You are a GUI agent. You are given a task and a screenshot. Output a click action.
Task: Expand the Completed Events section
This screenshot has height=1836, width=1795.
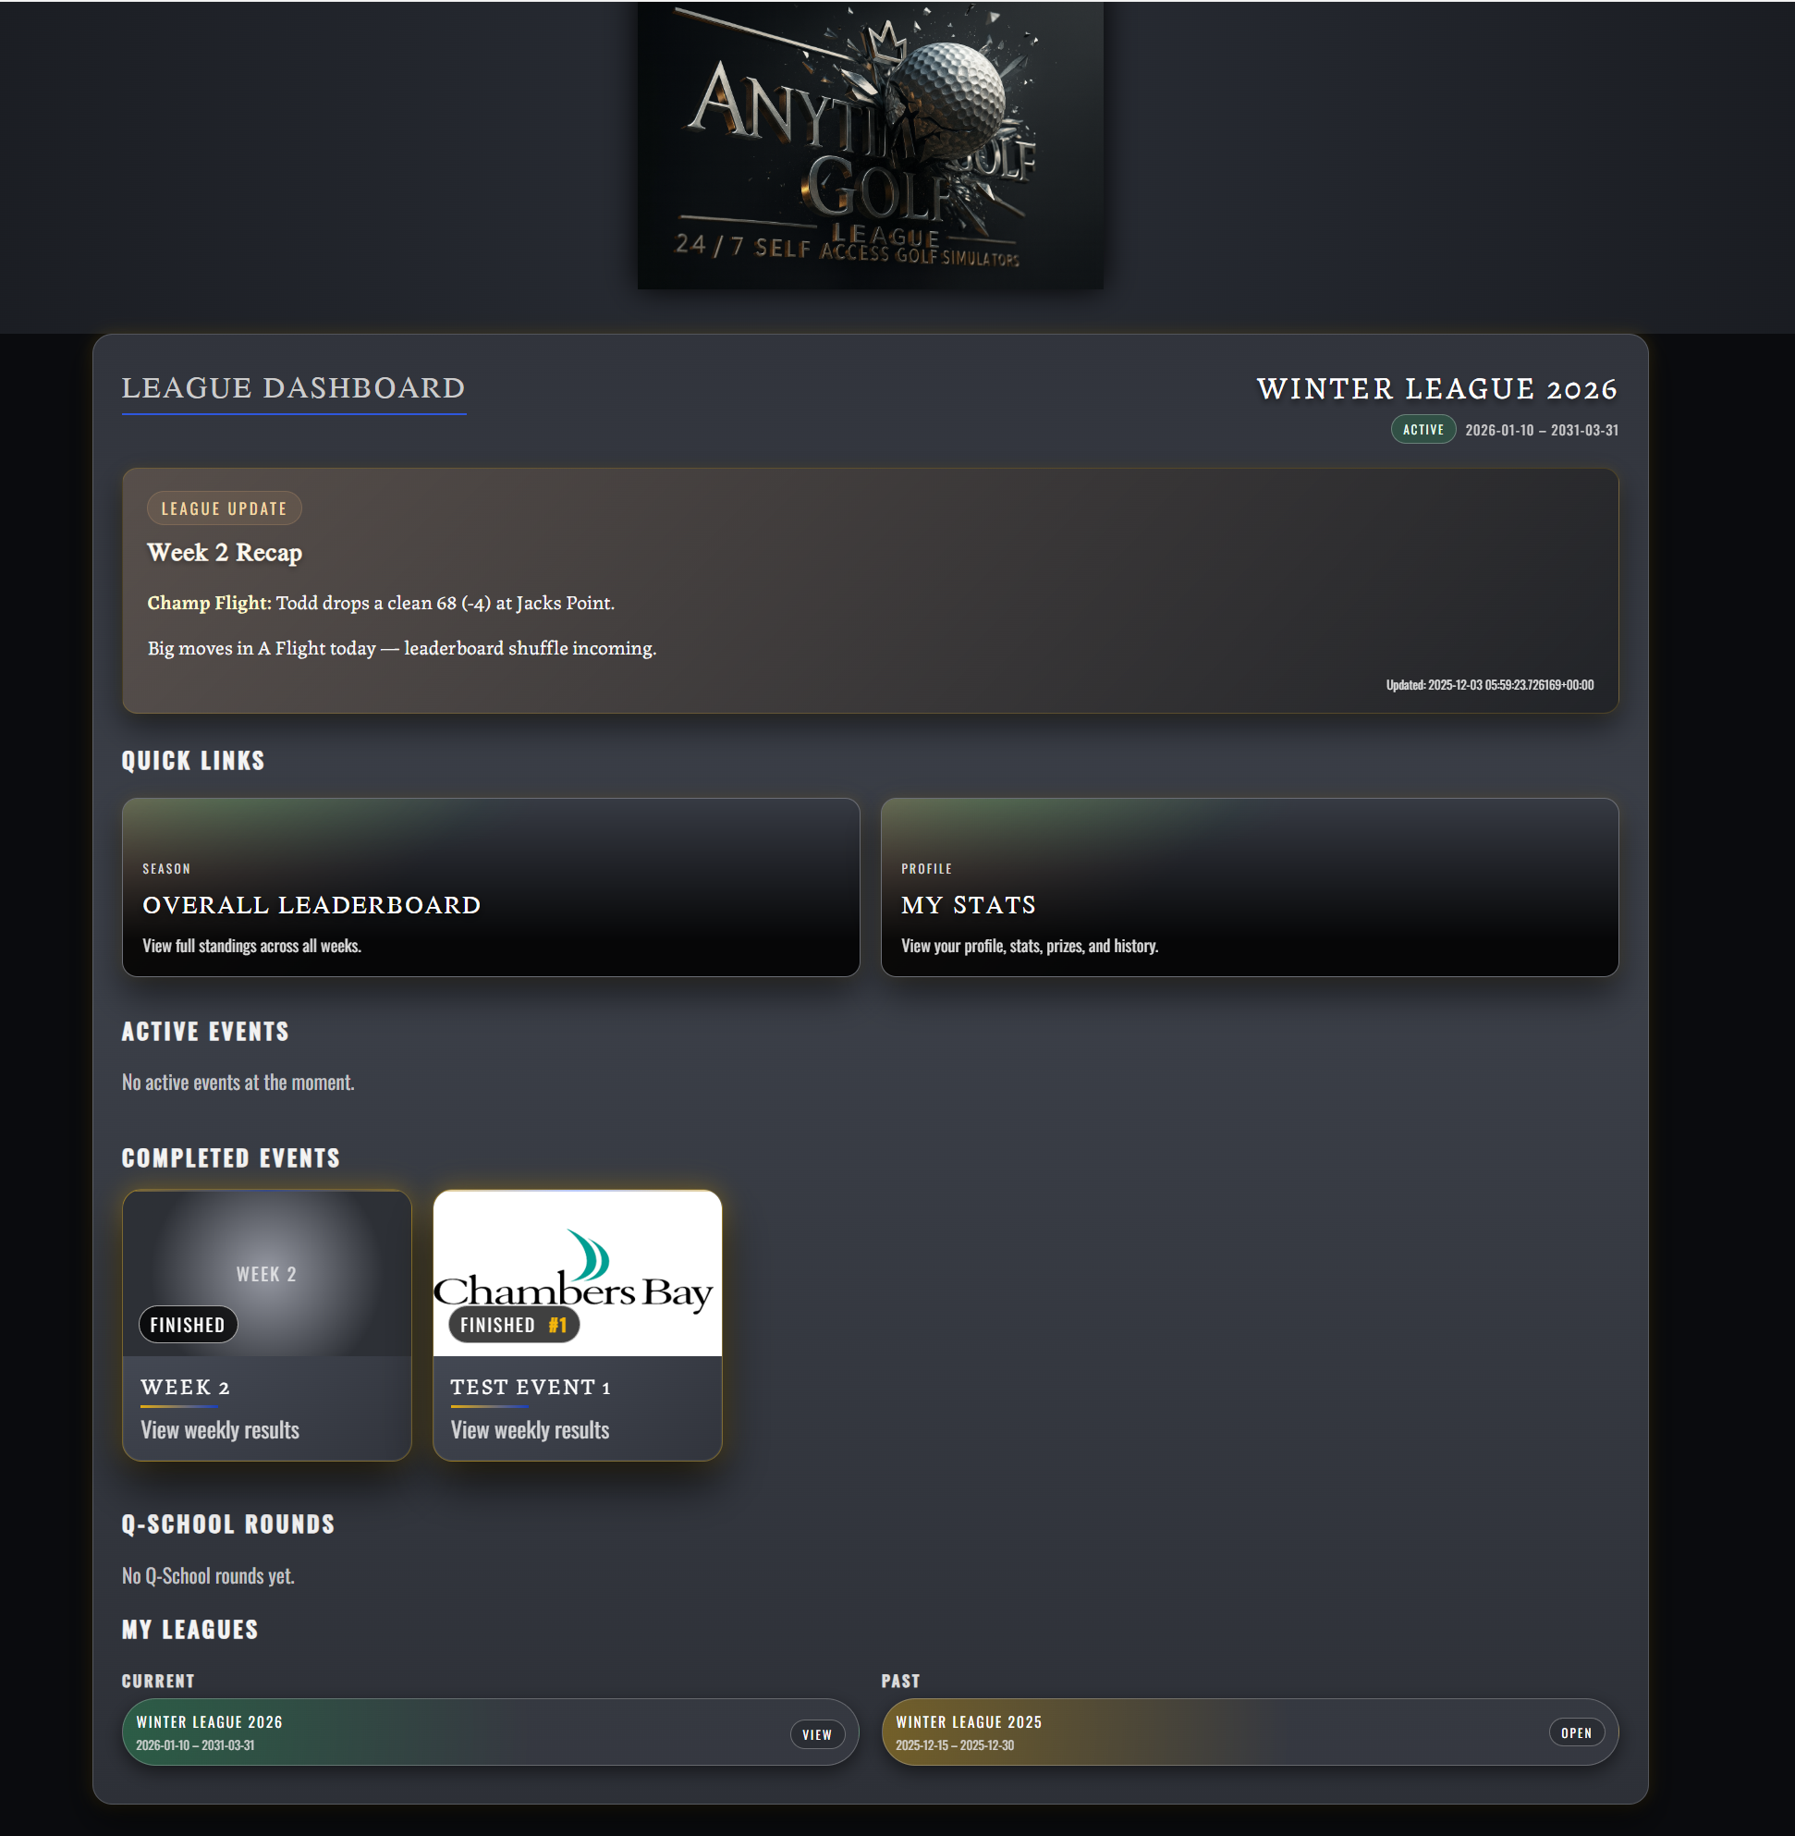coord(230,1157)
